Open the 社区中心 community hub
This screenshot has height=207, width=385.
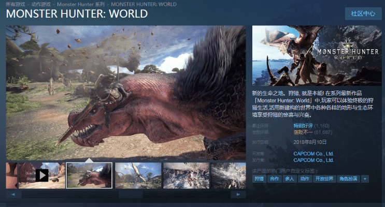(x=363, y=13)
